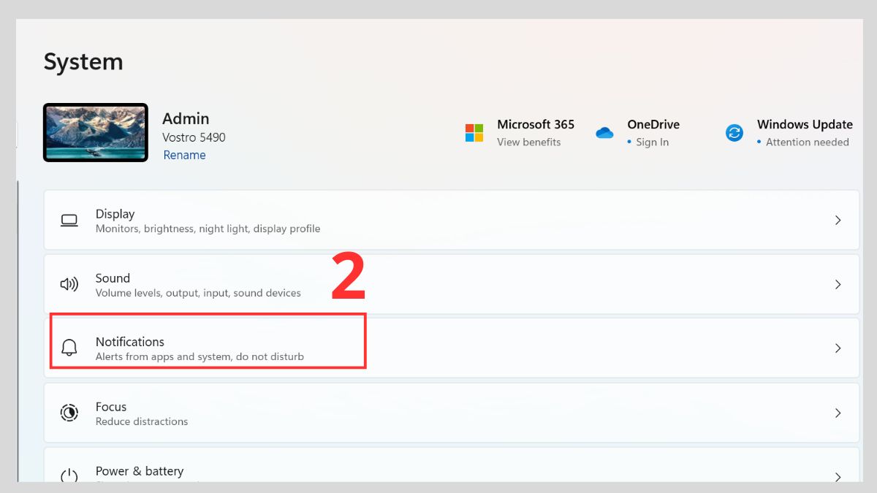
Task: Click View benefits under Microsoft 365
Action: [528, 142]
